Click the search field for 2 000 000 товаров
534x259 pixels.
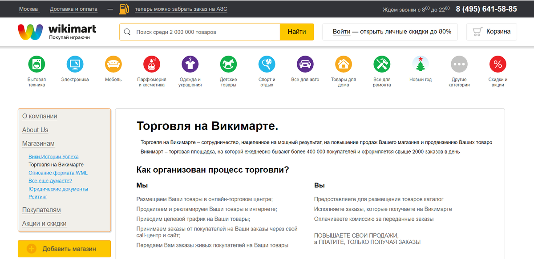[x=200, y=32]
